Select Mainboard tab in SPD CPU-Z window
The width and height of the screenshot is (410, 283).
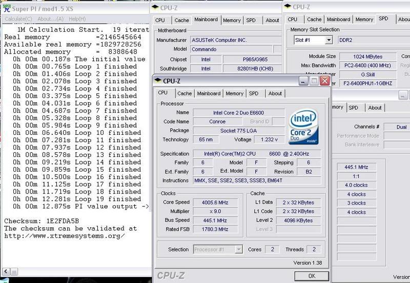(339, 19)
